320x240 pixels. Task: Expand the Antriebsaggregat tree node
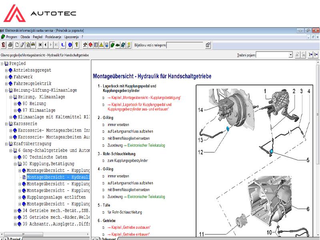pos(6,70)
